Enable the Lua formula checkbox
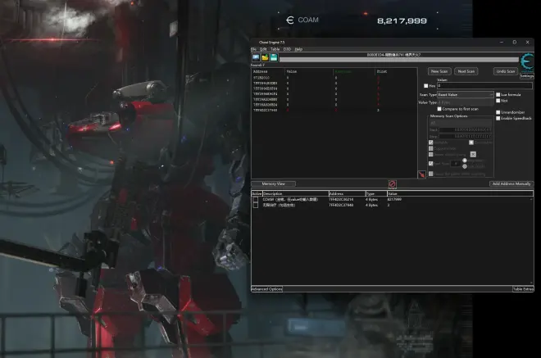Screen dimensions: 541x358 497,95
